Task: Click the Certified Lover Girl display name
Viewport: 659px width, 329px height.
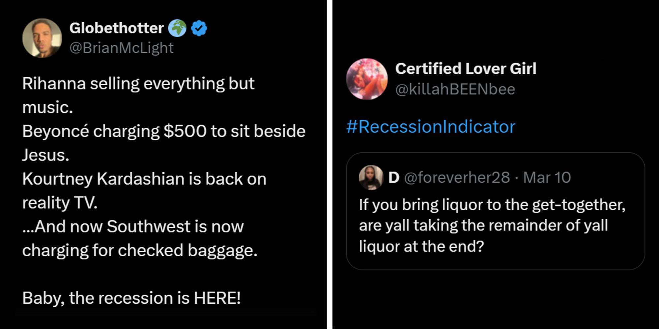Action: point(466,68)
